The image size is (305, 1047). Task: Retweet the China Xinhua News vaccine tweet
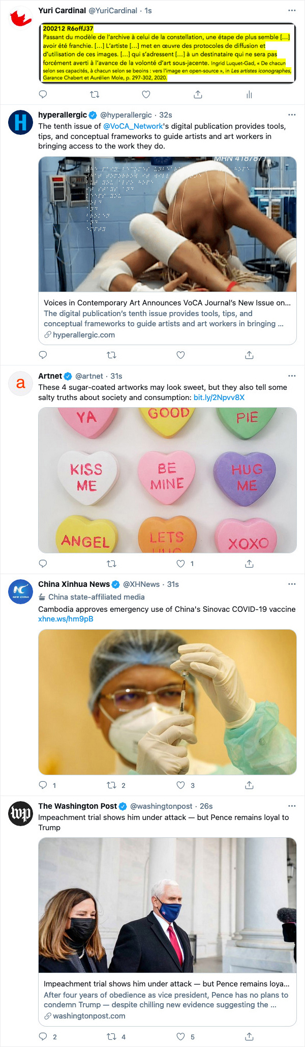[x=112, y=785]
